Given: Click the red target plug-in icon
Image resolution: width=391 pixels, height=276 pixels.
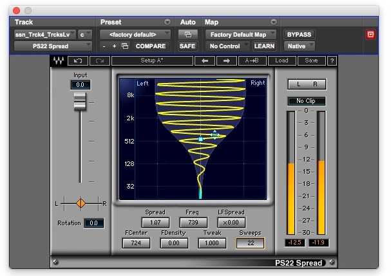Looking at the screenshot, I should click(x=370, y=34).
